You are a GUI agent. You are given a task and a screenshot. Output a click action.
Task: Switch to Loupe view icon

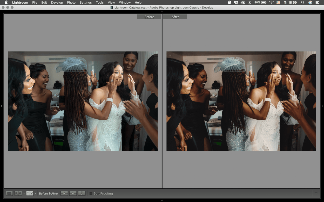(x=9, y=193)
